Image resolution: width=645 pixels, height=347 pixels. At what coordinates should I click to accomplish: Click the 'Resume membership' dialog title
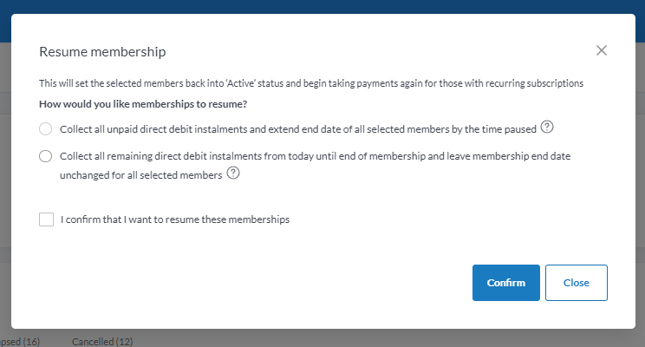[102, 52]
